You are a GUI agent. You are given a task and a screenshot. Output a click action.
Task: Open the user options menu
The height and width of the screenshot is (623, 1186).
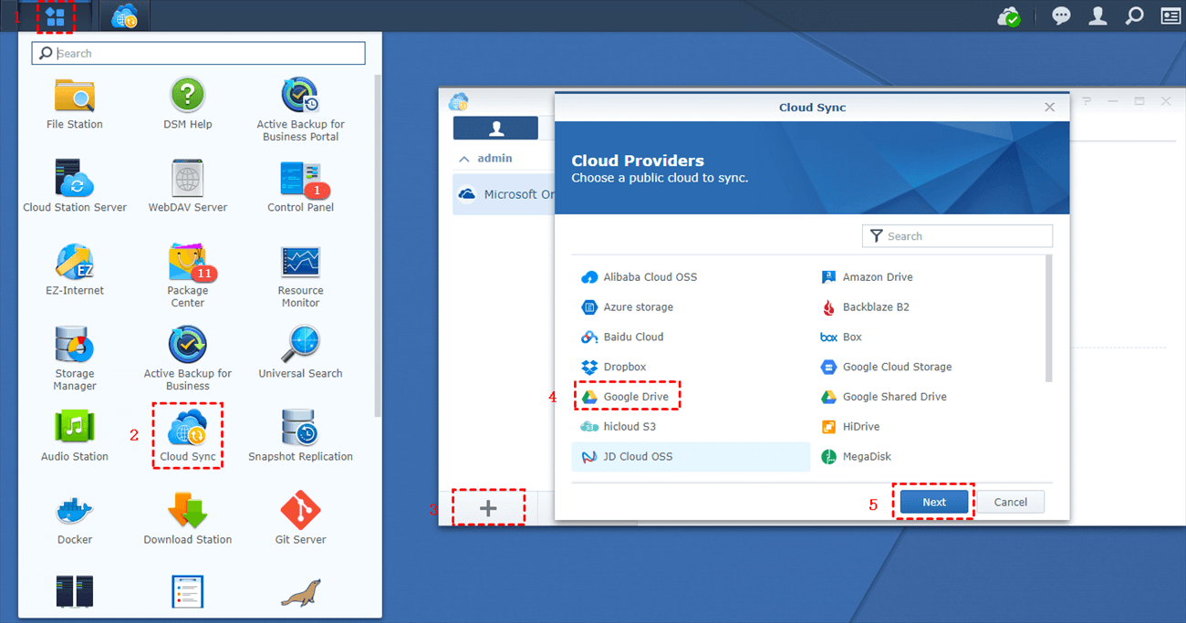tap(1098, 16)
